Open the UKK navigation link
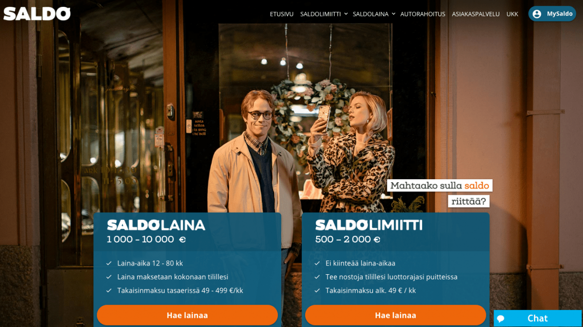This screenshot has height=327, width=583. click(512, 14)
